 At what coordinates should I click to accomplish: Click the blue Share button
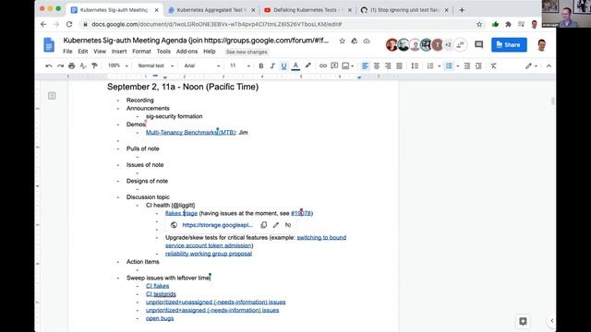509,45
